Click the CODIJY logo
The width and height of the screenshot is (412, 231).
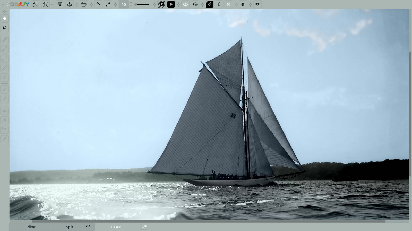[18, 4]
